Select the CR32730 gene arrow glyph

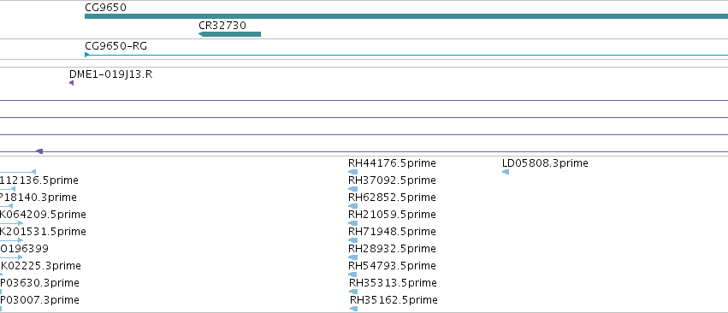coord(229,34)
